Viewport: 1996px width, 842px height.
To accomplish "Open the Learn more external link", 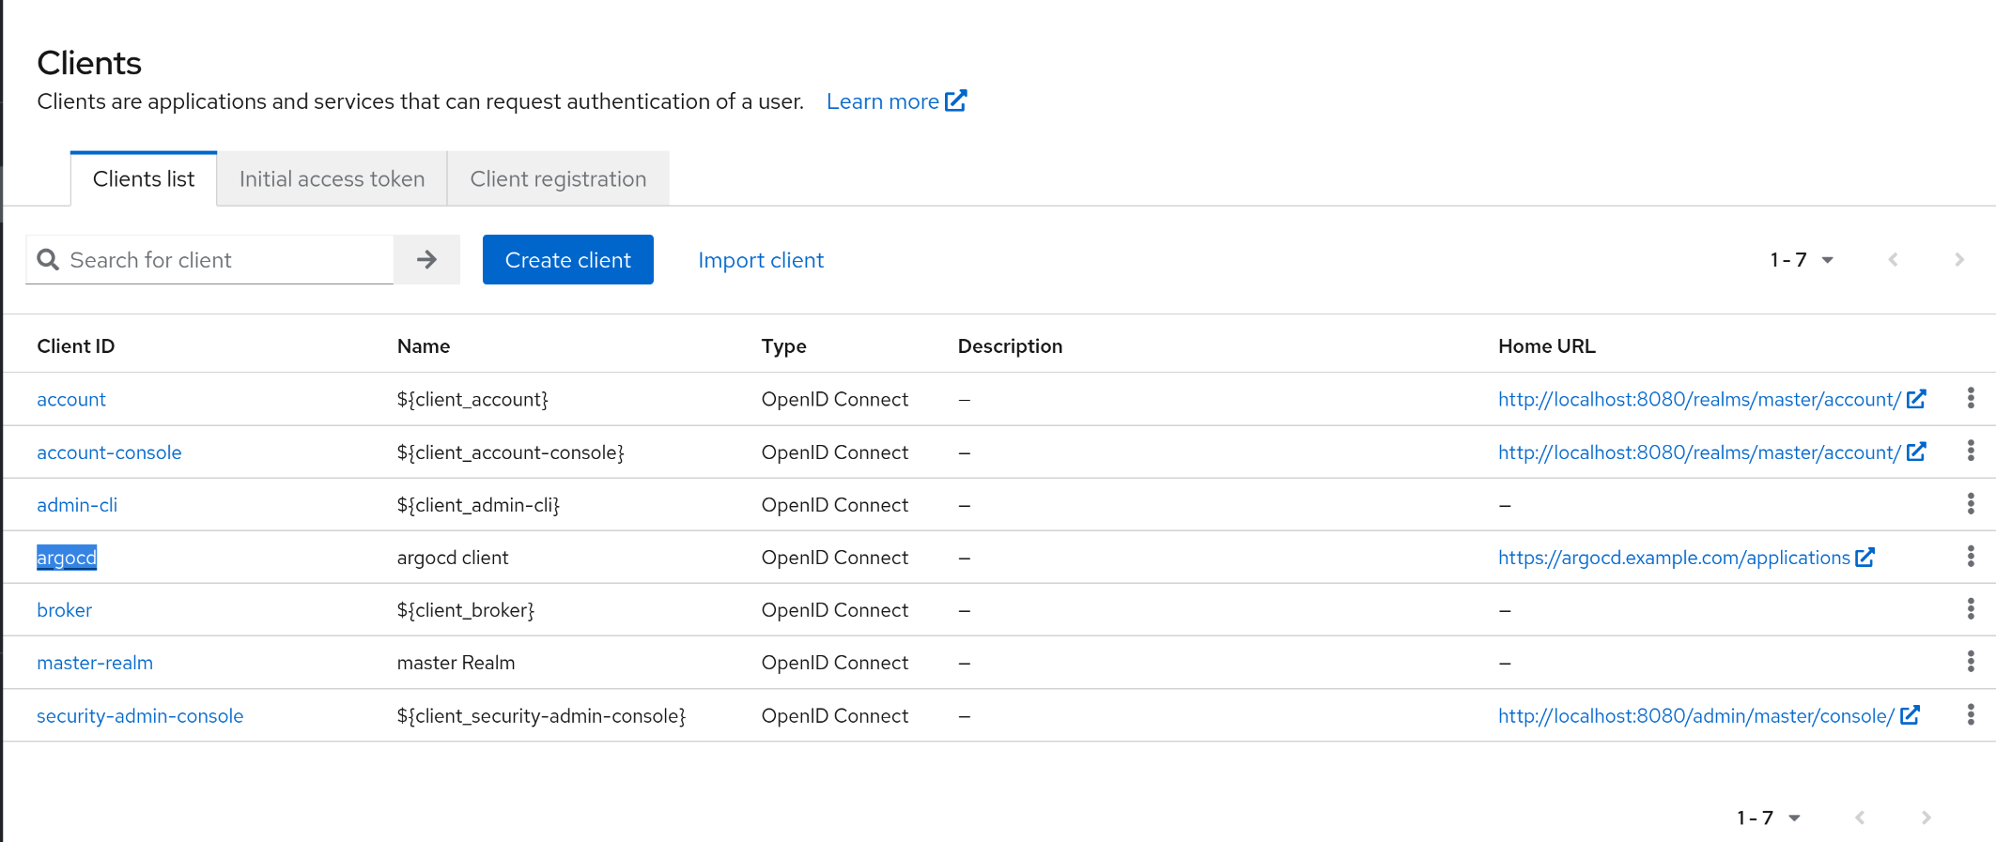I will [x=895, y=101].
